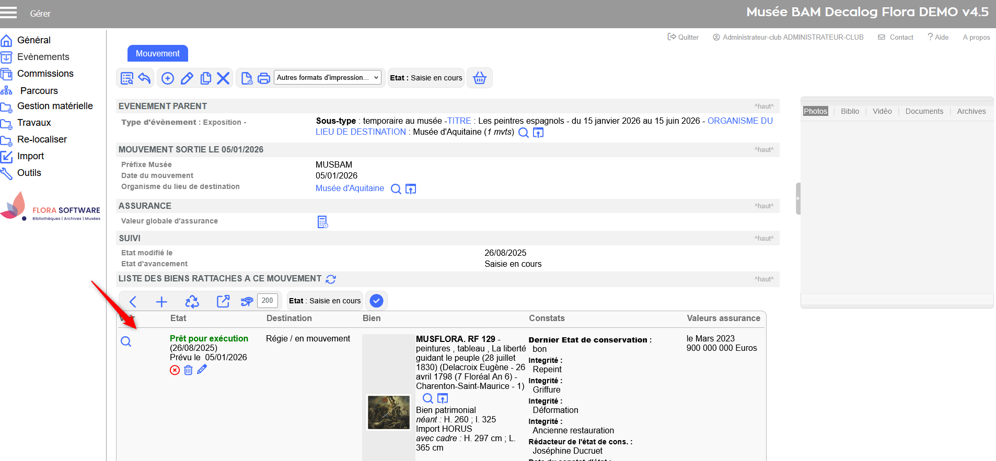Click the calculator icon beside Valeur globale d'assurance

(x=322, y=222)
